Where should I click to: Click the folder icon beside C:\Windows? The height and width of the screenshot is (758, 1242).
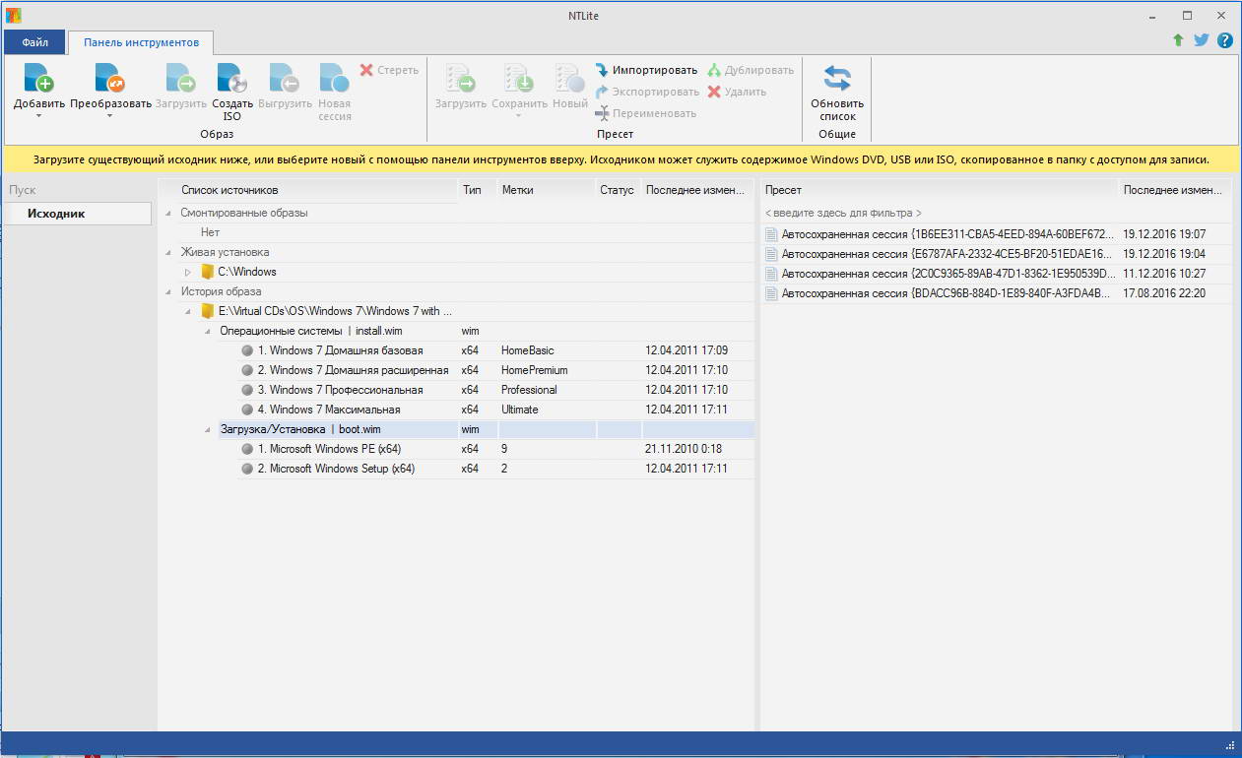pos(207,272)
